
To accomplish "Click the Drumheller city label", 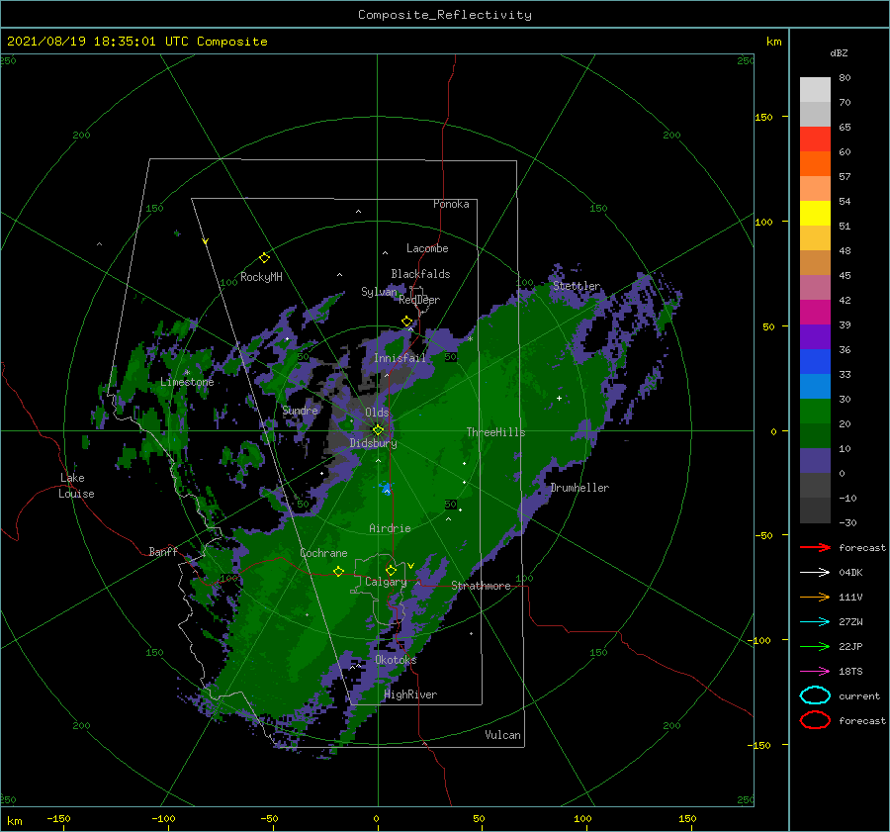I will (579, 488).
